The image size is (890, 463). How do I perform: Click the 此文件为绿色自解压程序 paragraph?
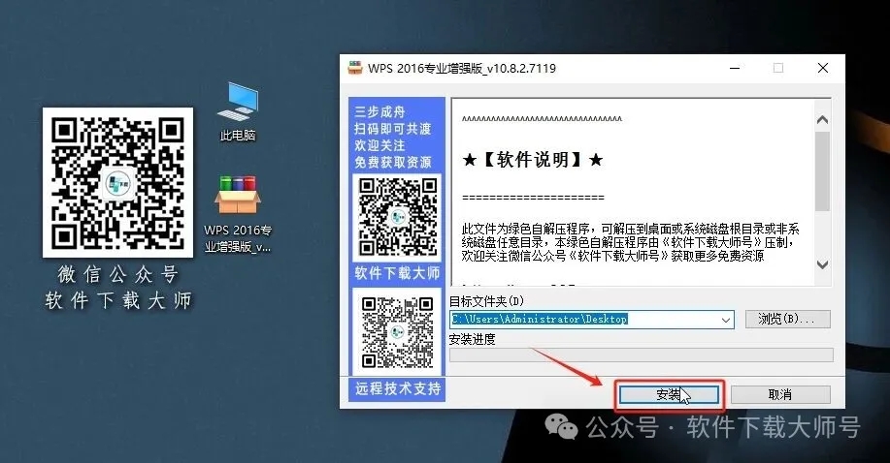click(630, 242)
